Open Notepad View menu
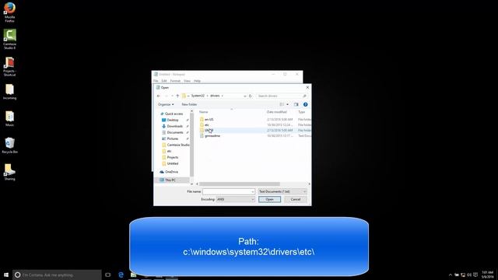The height and width of the screenshot is (280, 498). click(x=187, y=81)
